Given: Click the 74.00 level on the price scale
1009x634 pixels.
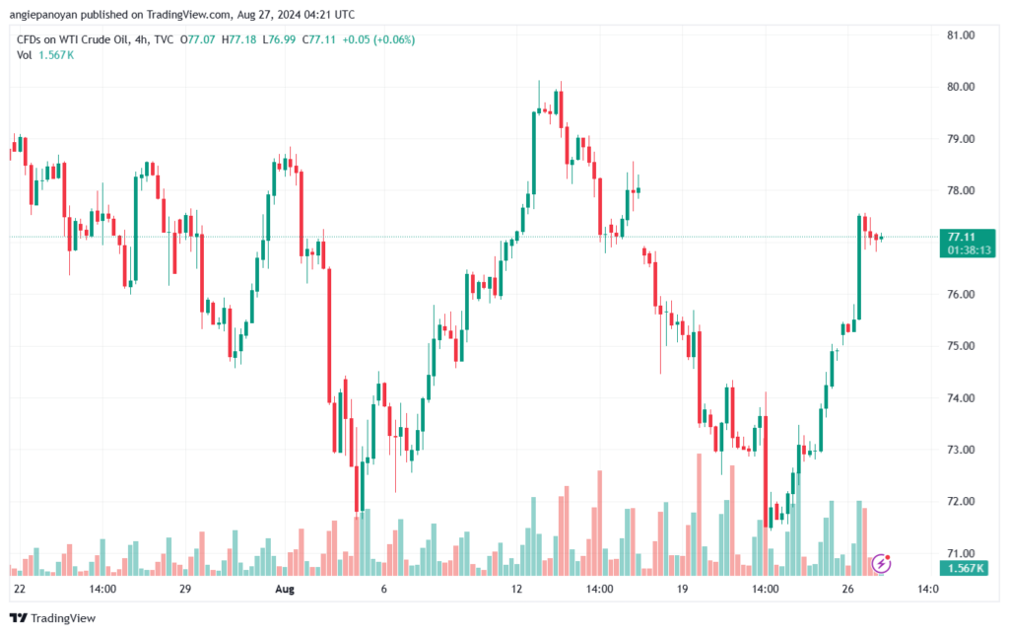Looking at the screenshot, I should 960,398.
